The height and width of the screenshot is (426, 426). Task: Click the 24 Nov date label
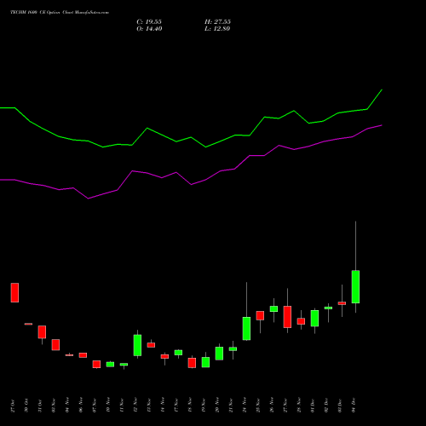pyautogui.click(x=245, y=406)
